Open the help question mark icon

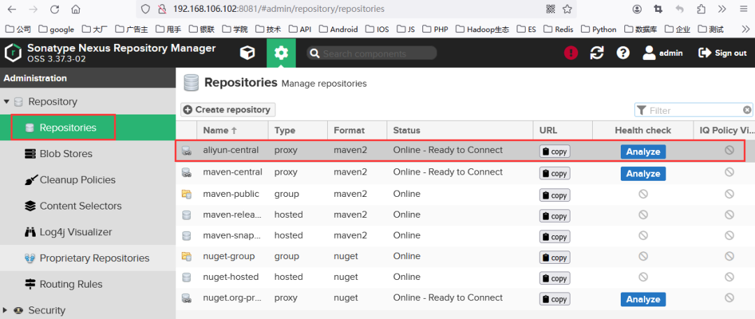(x=623, y=53)
